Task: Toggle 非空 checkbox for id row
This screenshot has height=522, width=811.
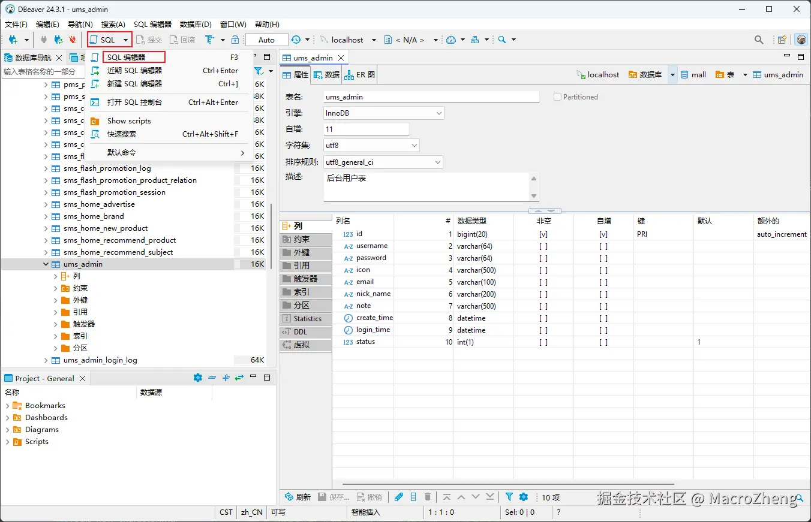Action: coord(543,234)
